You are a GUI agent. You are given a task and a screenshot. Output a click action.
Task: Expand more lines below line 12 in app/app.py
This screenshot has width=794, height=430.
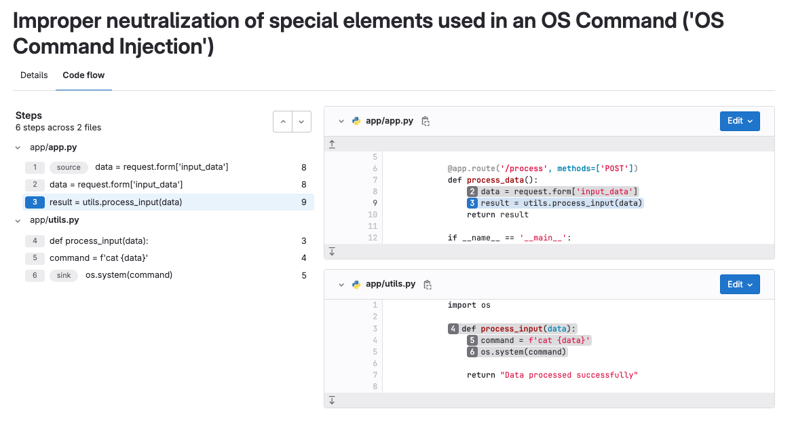(x=332, y=251)
